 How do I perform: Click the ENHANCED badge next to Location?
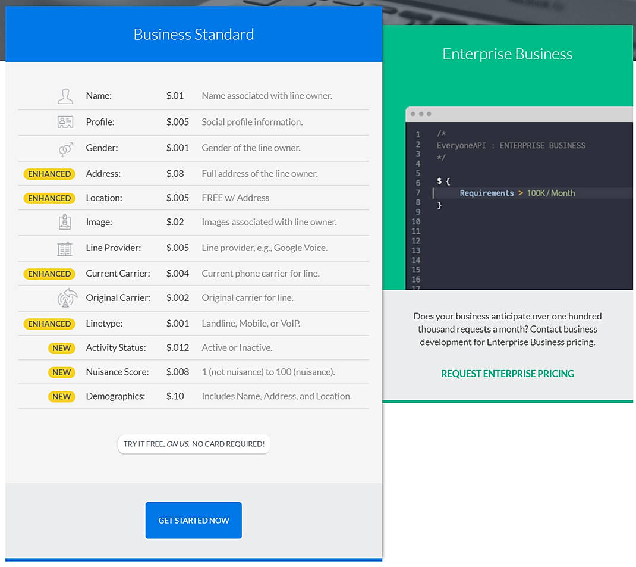click(x=49, y=198)
